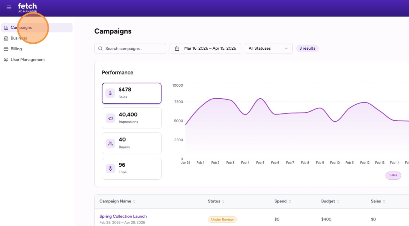Sort the table by Budget arrows
This screenshot has height=226, width=409.
(338, 201)
